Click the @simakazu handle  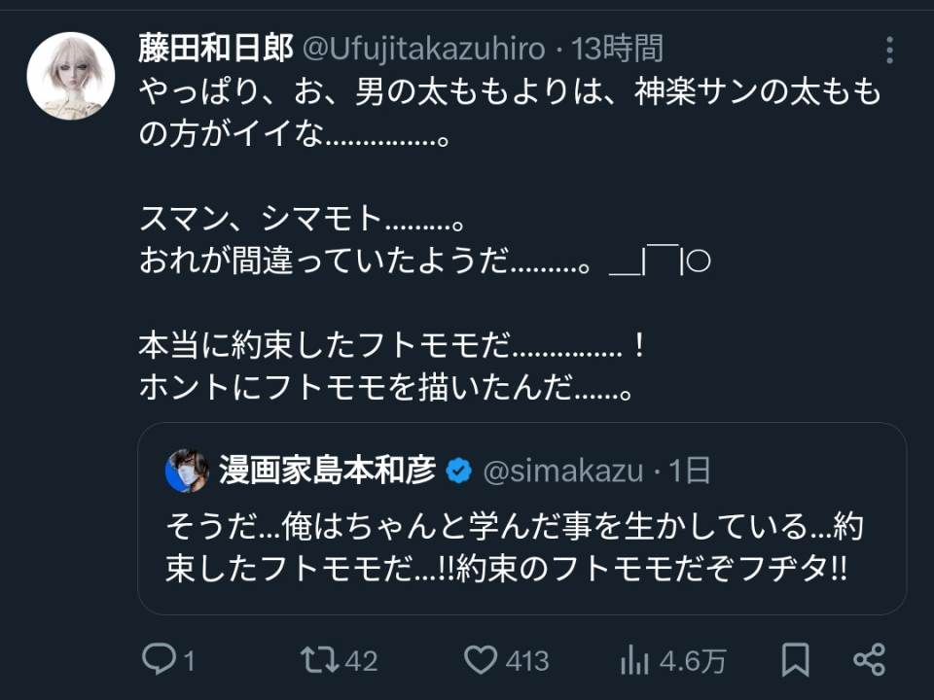click(x=563, y=472)
